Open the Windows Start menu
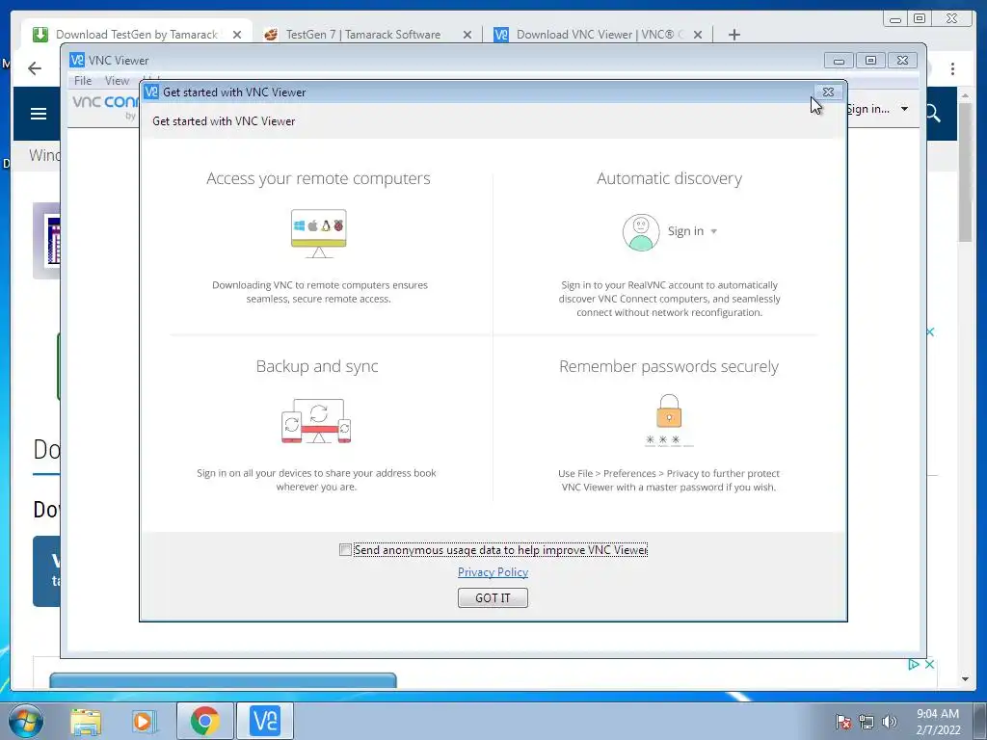The height and width of the screenshot is (740, 987). click(26, 721)
